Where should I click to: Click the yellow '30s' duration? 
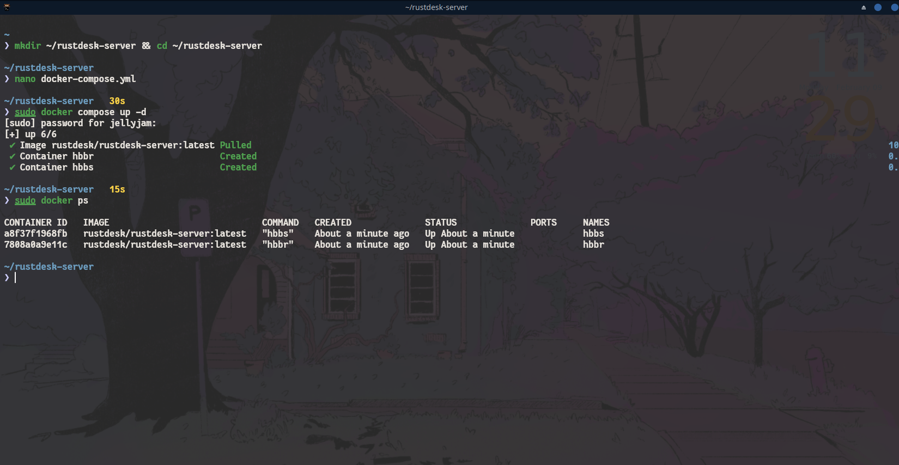pyautogui.click(x=117, y=101)
